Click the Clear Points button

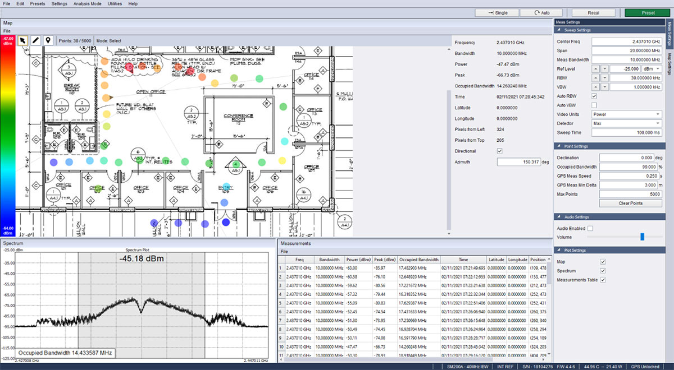(x=631, y=203)
